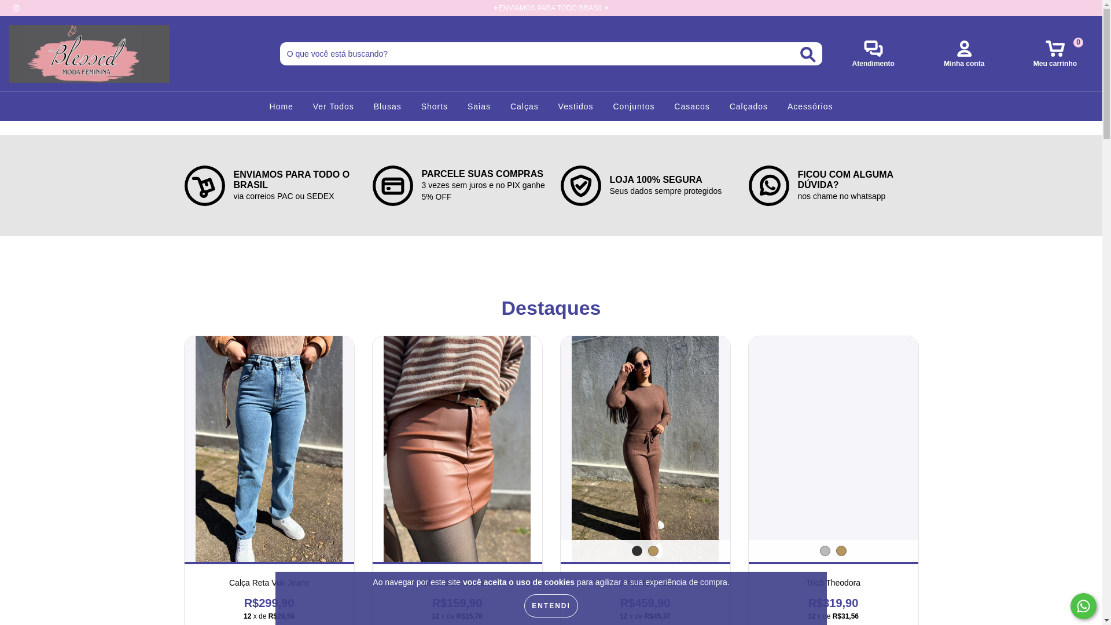Click the Atendimento label
The image size is (1111, 625).
(873, 64)
